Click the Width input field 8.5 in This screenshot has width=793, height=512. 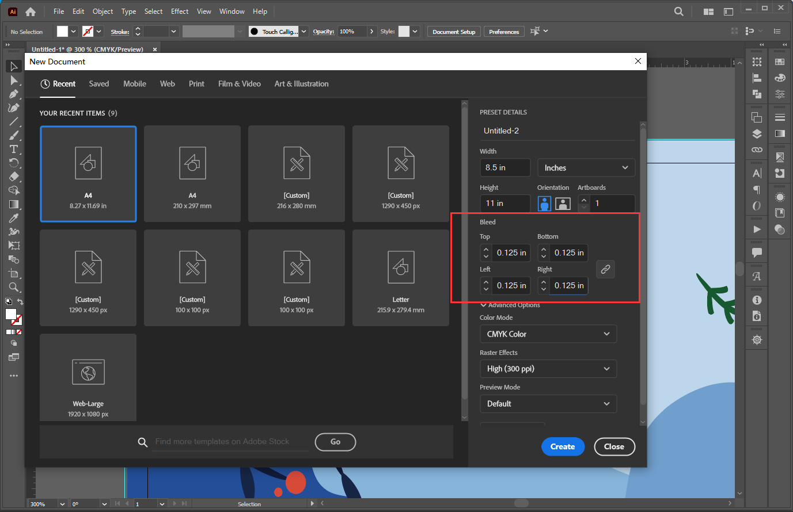[505, 168]
